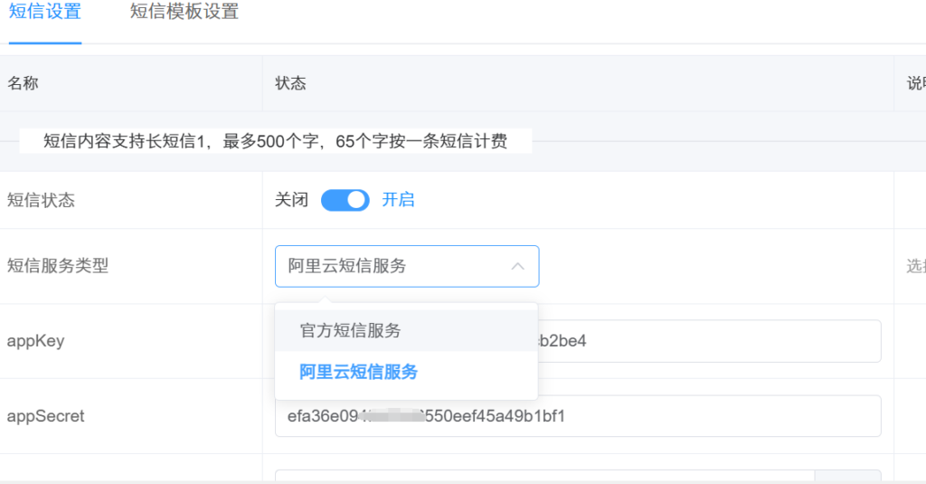Screen dimensions: 926x484
Task: Choose 阿里云短信服务 option in the list
Action: (x=359, y=372)
